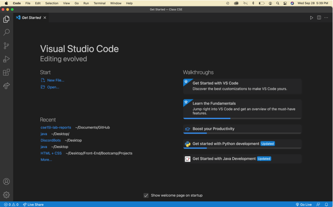Viewport: 333px width, 207px height.
Task: Open the Source Control view
Action: point(6,46)
